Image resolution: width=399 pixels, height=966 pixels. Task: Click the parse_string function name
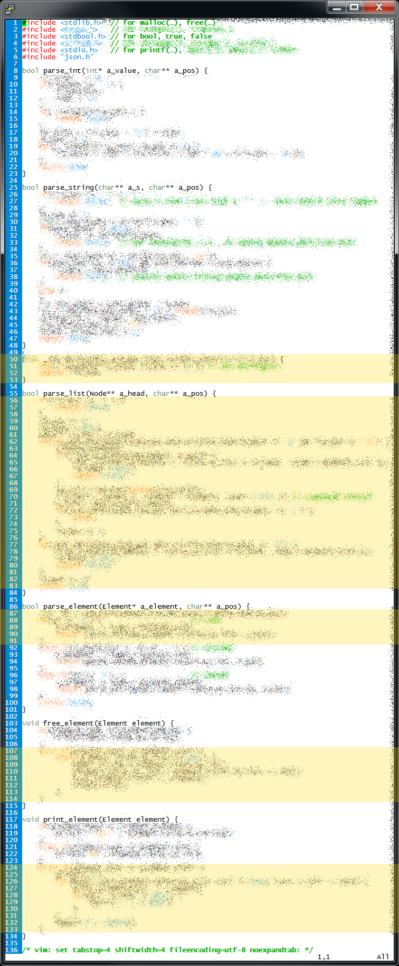68,188
